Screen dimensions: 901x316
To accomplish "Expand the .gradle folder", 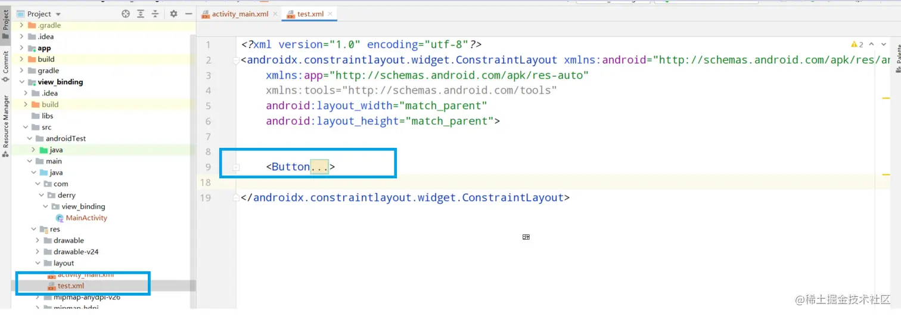I will pos(22,26).
